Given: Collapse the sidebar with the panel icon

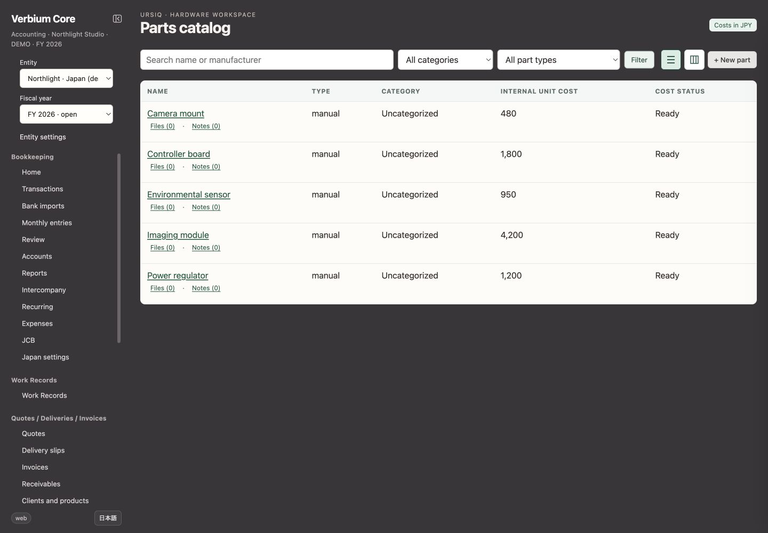Looking at the screenshot, I should 117,19.
